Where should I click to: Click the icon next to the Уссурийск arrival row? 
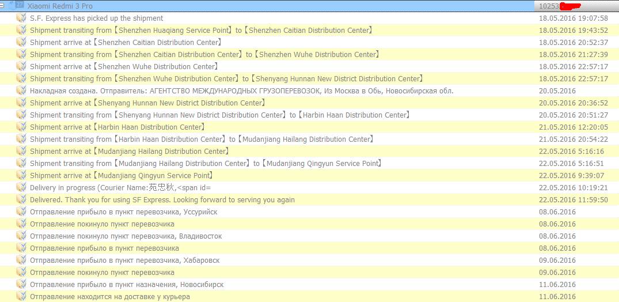click(21, 212)
